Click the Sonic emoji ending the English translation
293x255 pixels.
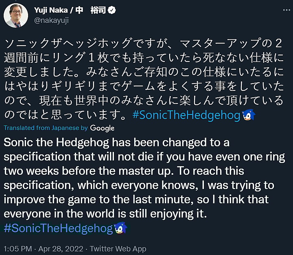[121, 228]
